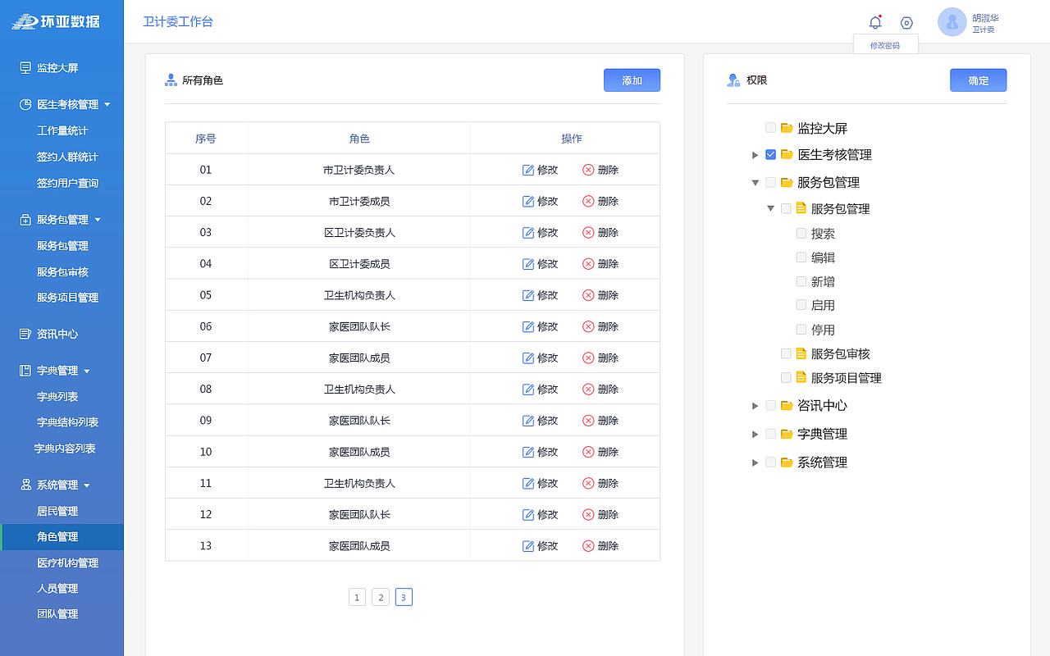Screen dimensions: 1050x656
Task: Expand the 系统管理 permission tree node
Action: coord(755,462)
